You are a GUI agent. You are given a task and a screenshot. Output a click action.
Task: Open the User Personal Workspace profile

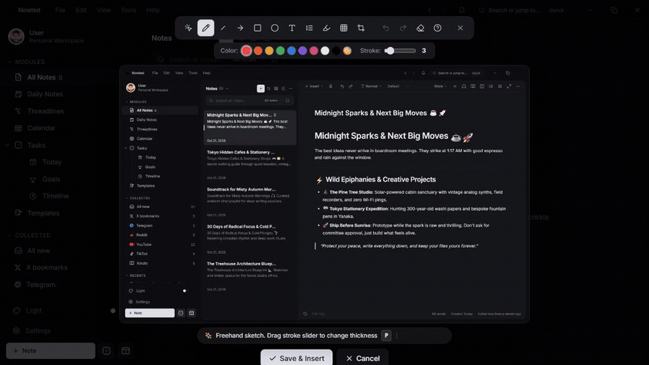tap(46, 36)
